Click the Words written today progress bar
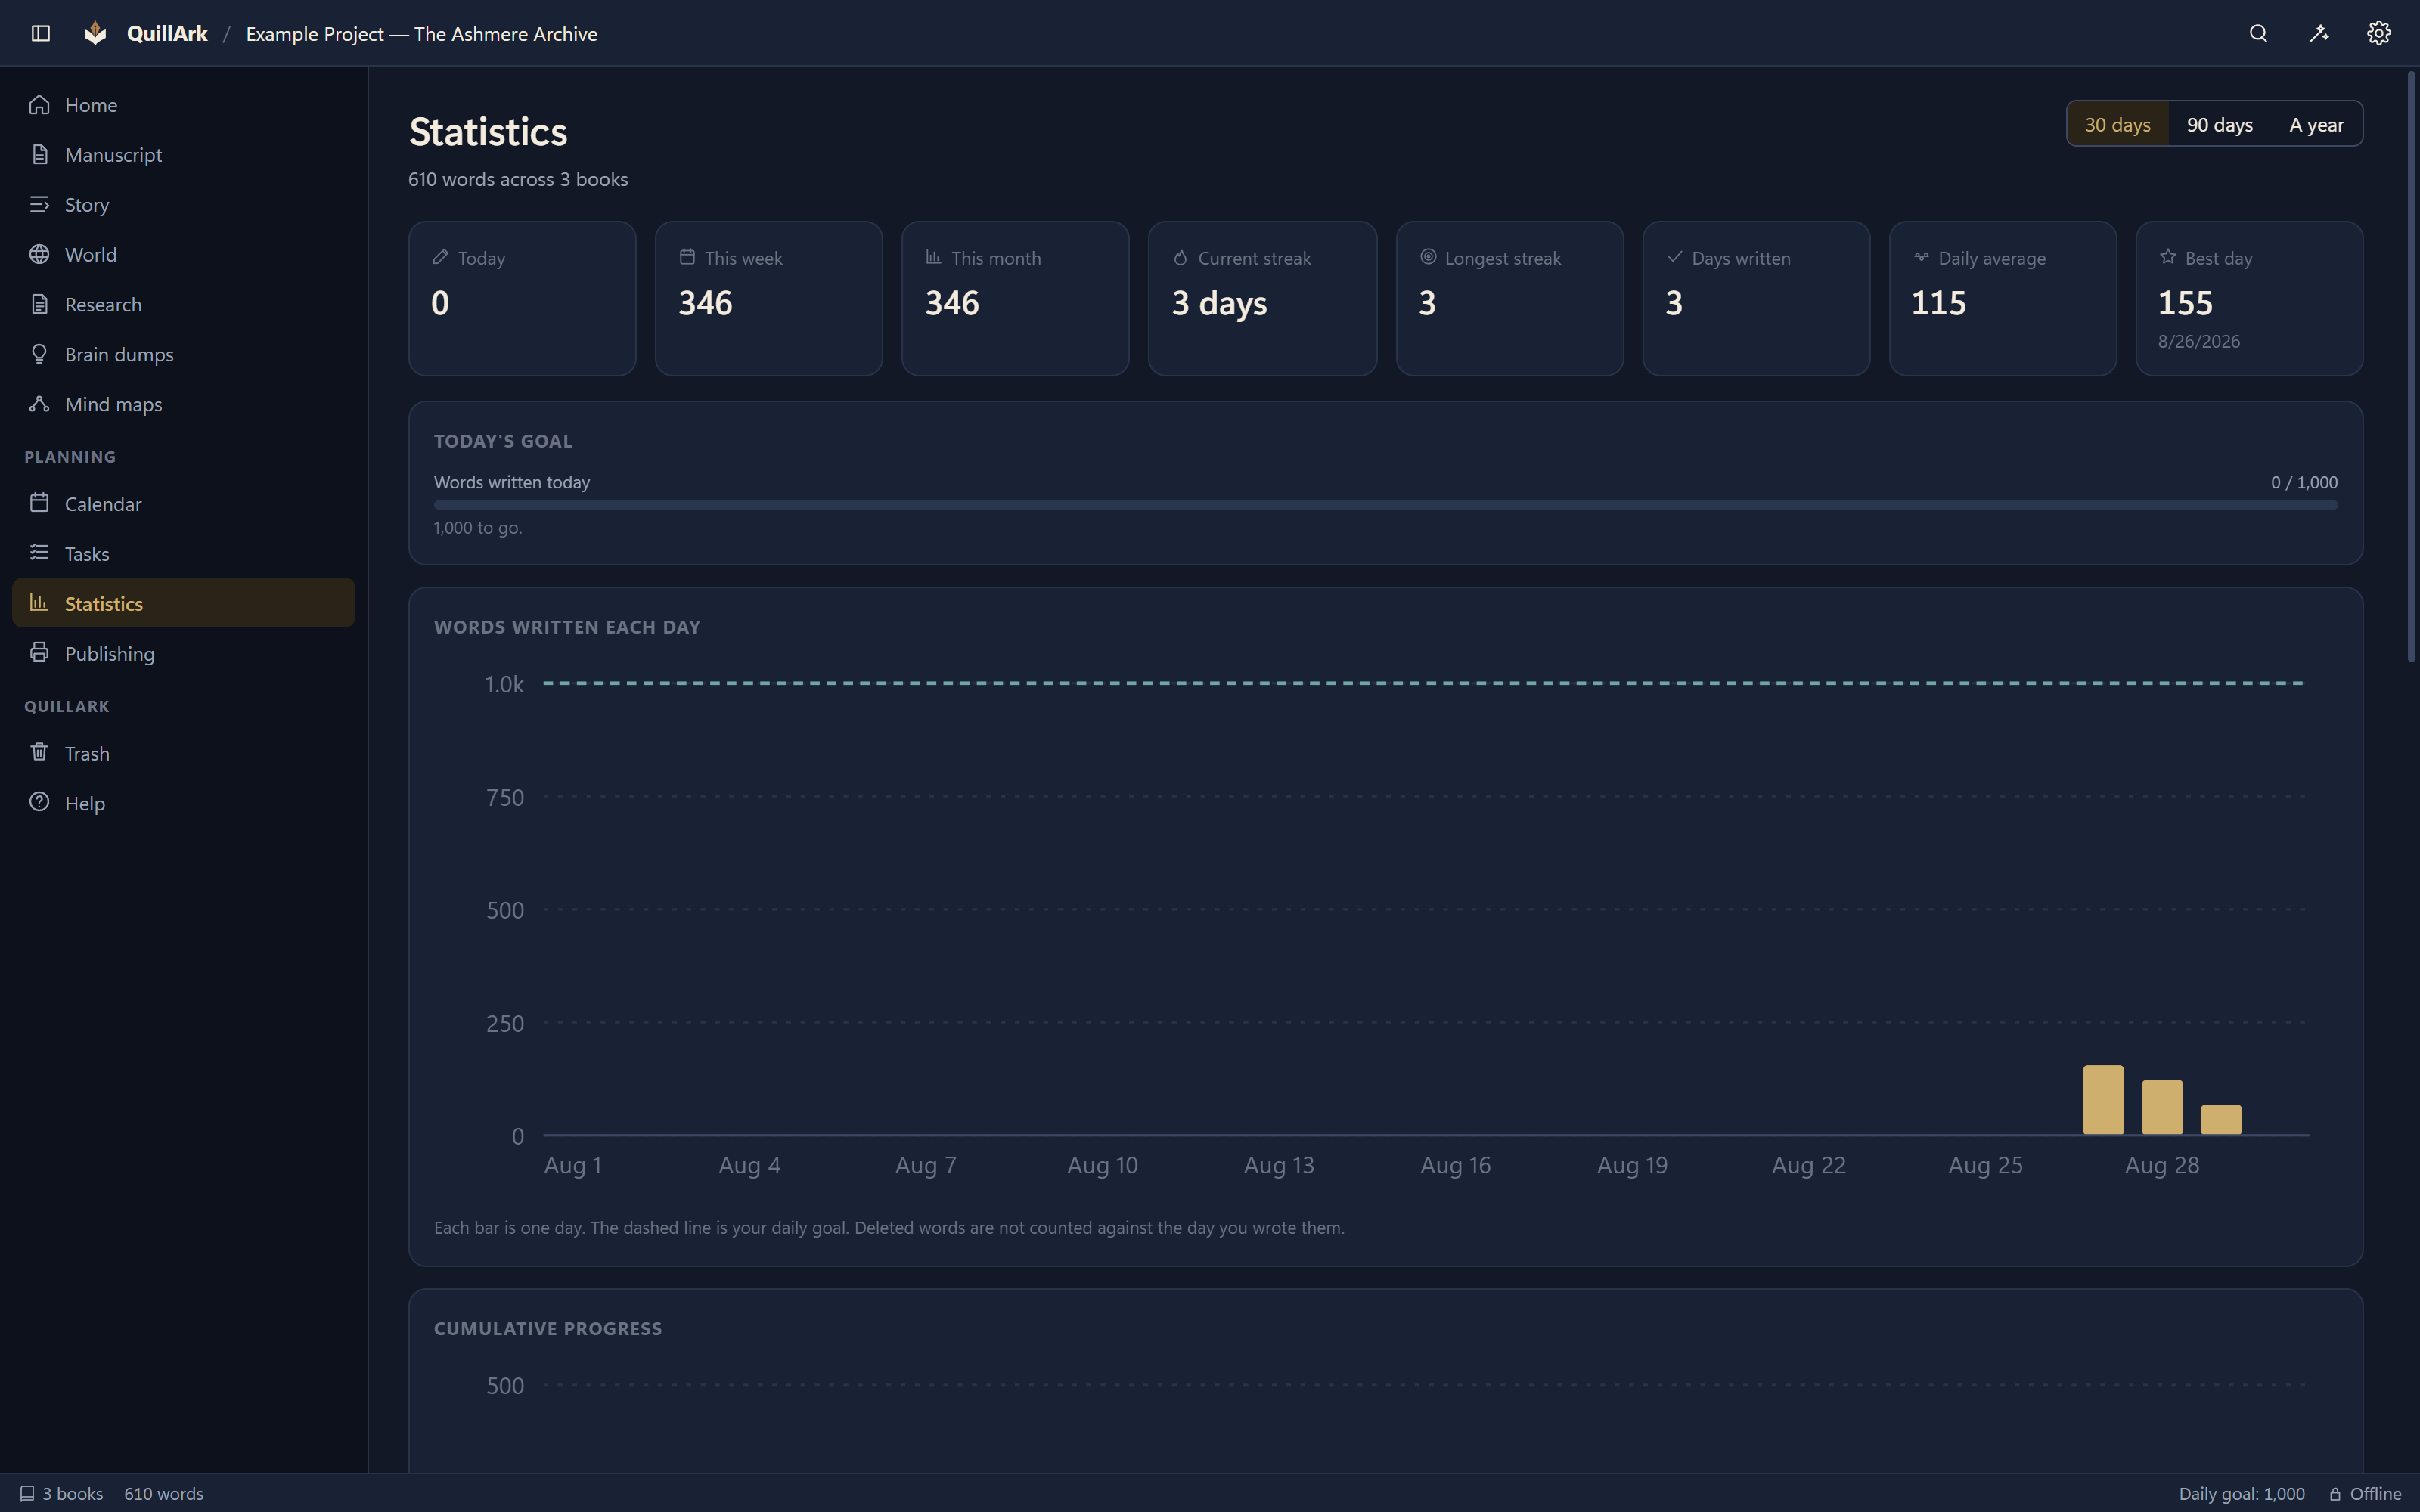 1385,505
